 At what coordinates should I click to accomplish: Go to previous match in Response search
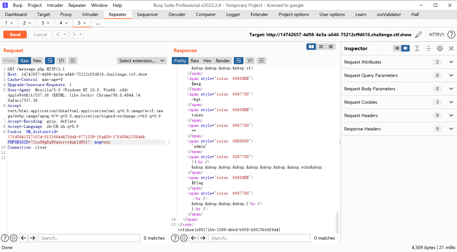pos(194,238)
